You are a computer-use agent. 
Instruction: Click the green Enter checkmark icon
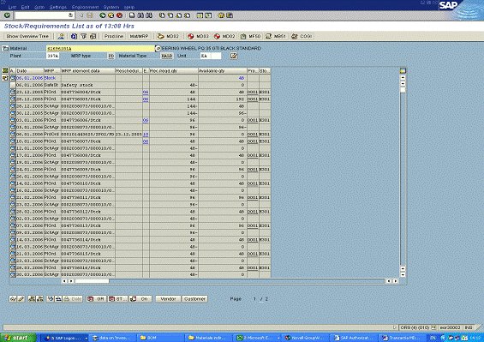point(7,15)
